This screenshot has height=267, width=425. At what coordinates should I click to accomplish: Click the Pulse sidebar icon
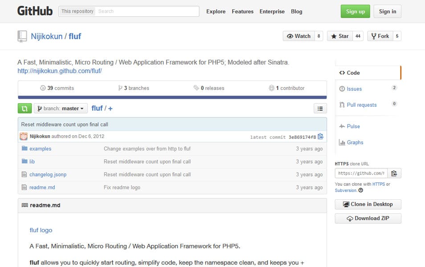[342, 126]
